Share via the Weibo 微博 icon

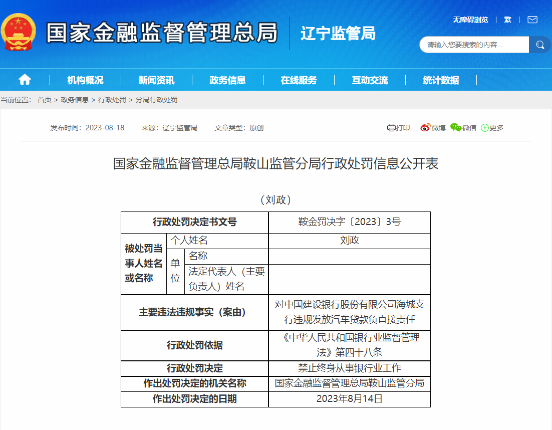point(425,128)
